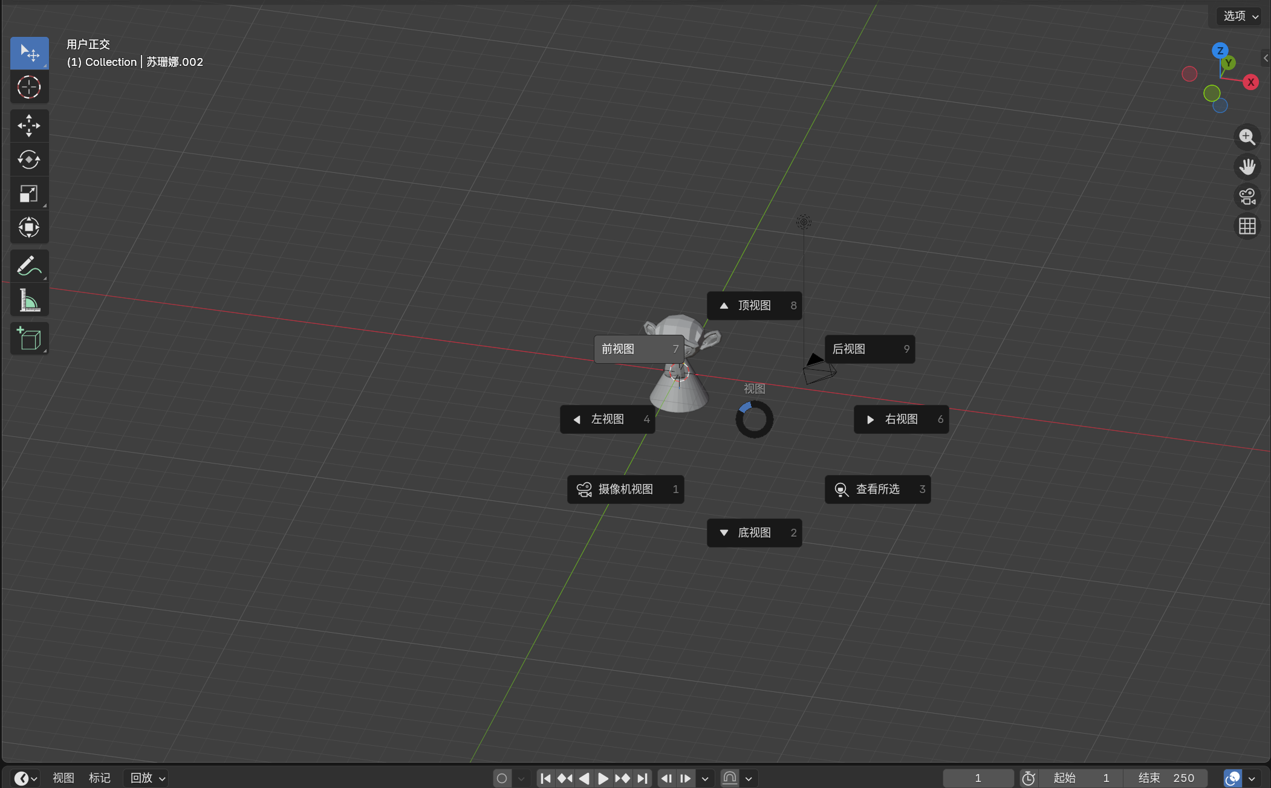The height and width of the screenshot is (788, 1271).
Task: Pick the Measure ruler tool
Action: coord(29,300)
